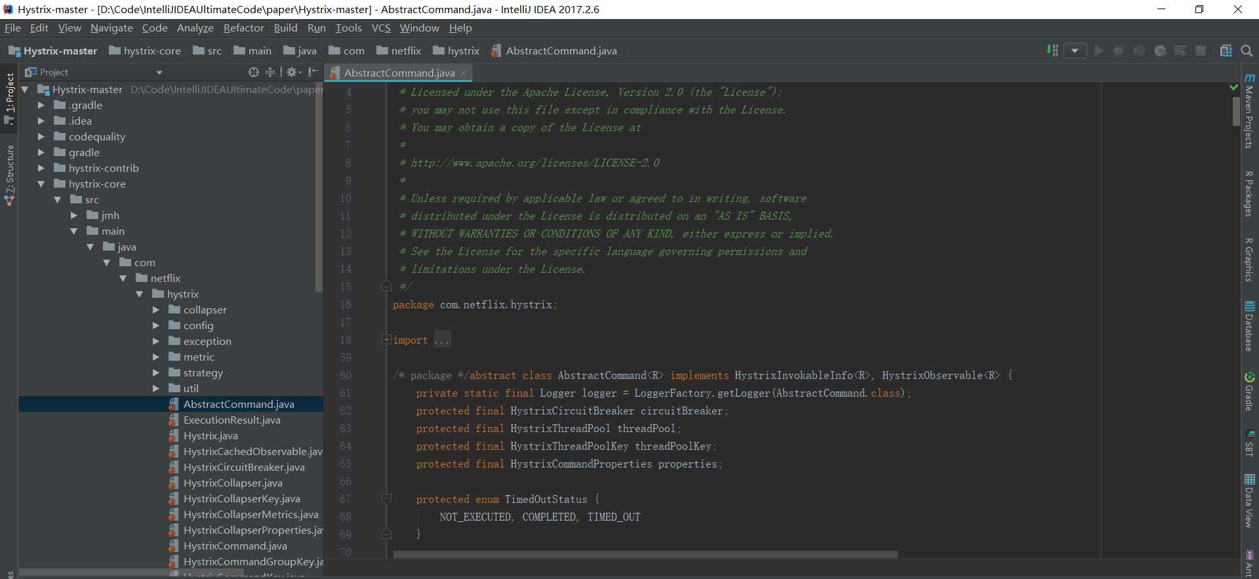Click the java breadcrumb in navigation bar
Screen dimensions: 1259x579
coord(300,50)
